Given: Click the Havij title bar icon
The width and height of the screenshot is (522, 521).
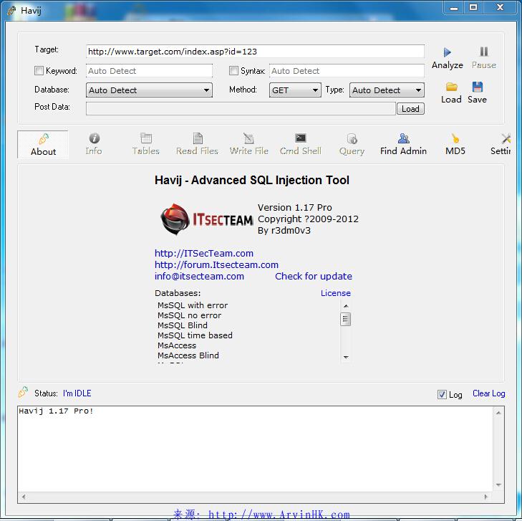Looking at the screenshot, I should point(11,10).
